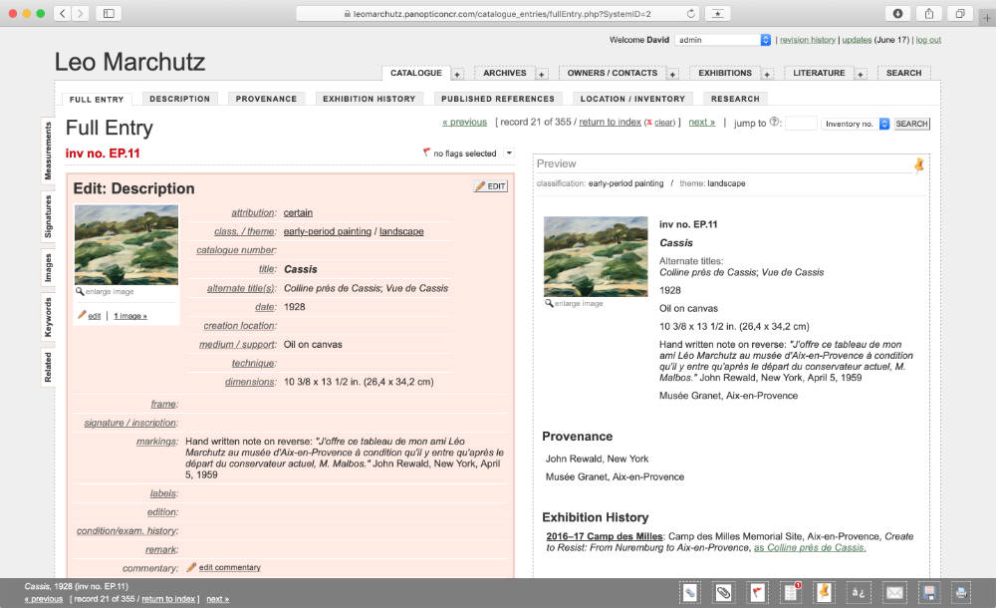Switch to the Archives tab
Image resolution: width=996 pixels, height=608 pixels.
504,73
